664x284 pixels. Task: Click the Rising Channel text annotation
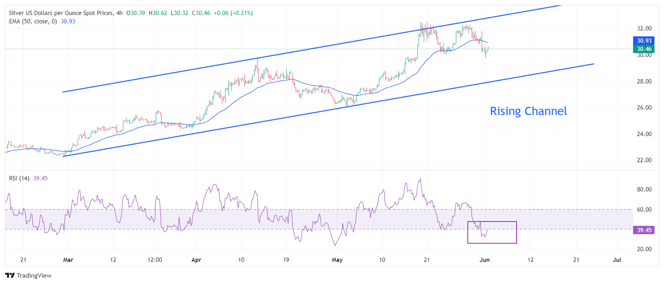coord(528,111)
